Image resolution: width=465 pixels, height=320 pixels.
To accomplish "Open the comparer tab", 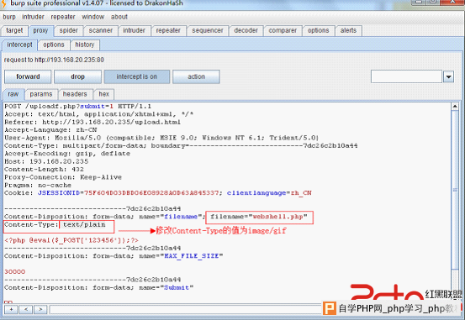I will tap(283, 30).
